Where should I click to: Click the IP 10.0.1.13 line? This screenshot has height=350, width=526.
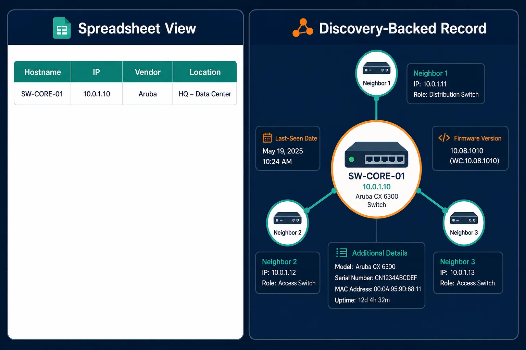tap(458, 272)
